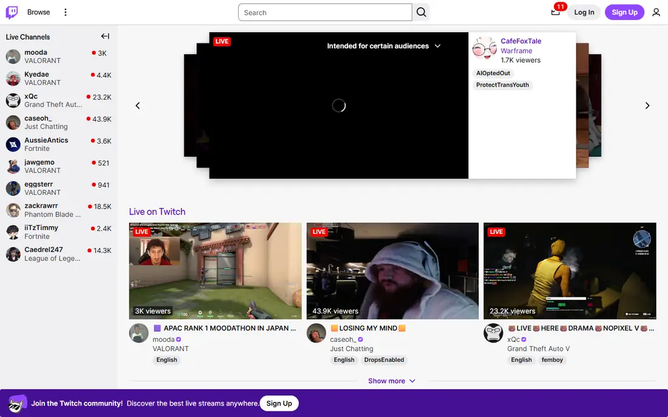Click the Twitch logo home icon
This screenshot has width=668, height=417.
(x=12, y=12)
